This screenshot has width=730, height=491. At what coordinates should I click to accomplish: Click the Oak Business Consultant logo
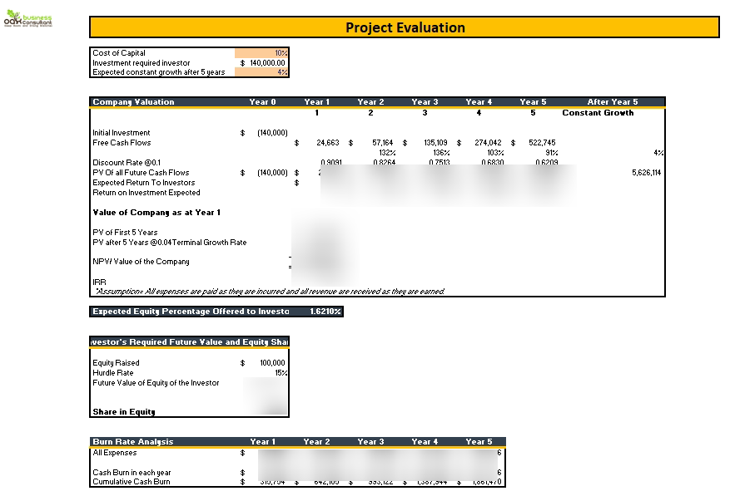coord(28,18)
